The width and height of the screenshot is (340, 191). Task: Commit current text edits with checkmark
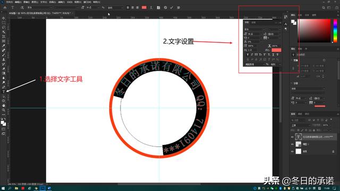pyautogui.click(x=172, y=7)
